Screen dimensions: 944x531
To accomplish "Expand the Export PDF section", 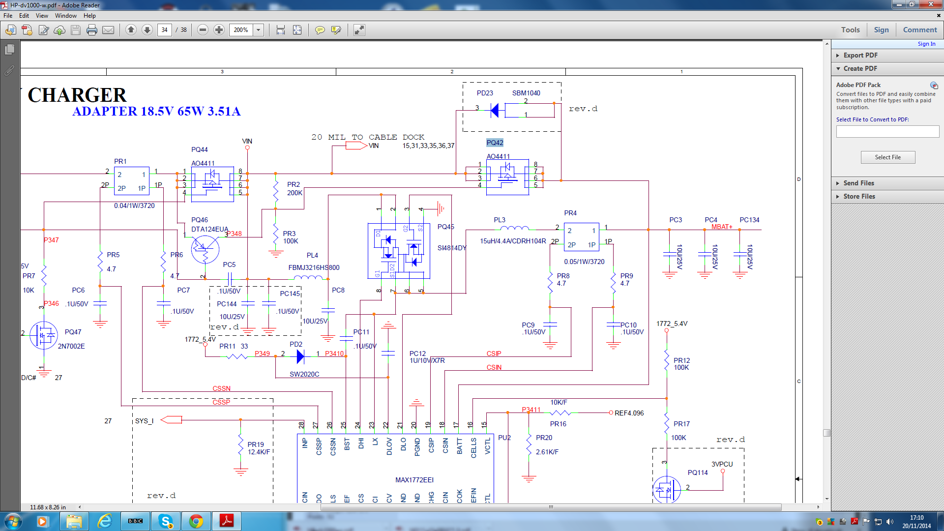I will (860, 55).
